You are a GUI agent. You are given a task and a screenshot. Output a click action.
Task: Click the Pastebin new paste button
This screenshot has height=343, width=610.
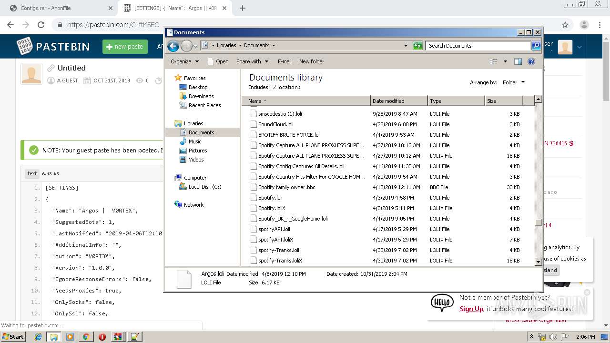coord(125,46)
